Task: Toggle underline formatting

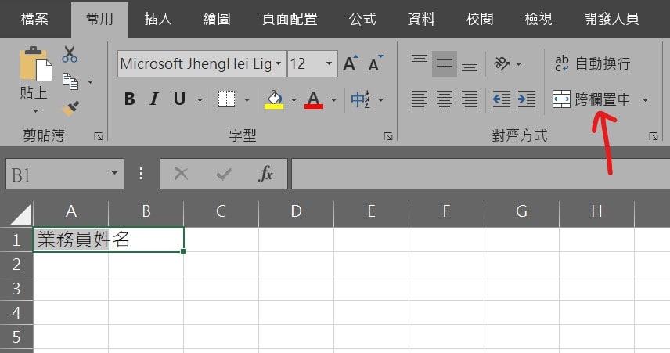Action: [179, 99]
